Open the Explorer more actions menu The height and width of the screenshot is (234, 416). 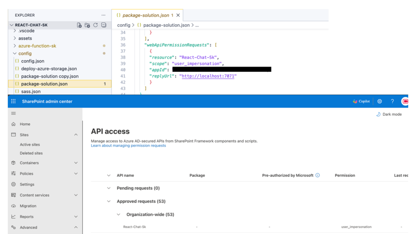coord(103,15)
